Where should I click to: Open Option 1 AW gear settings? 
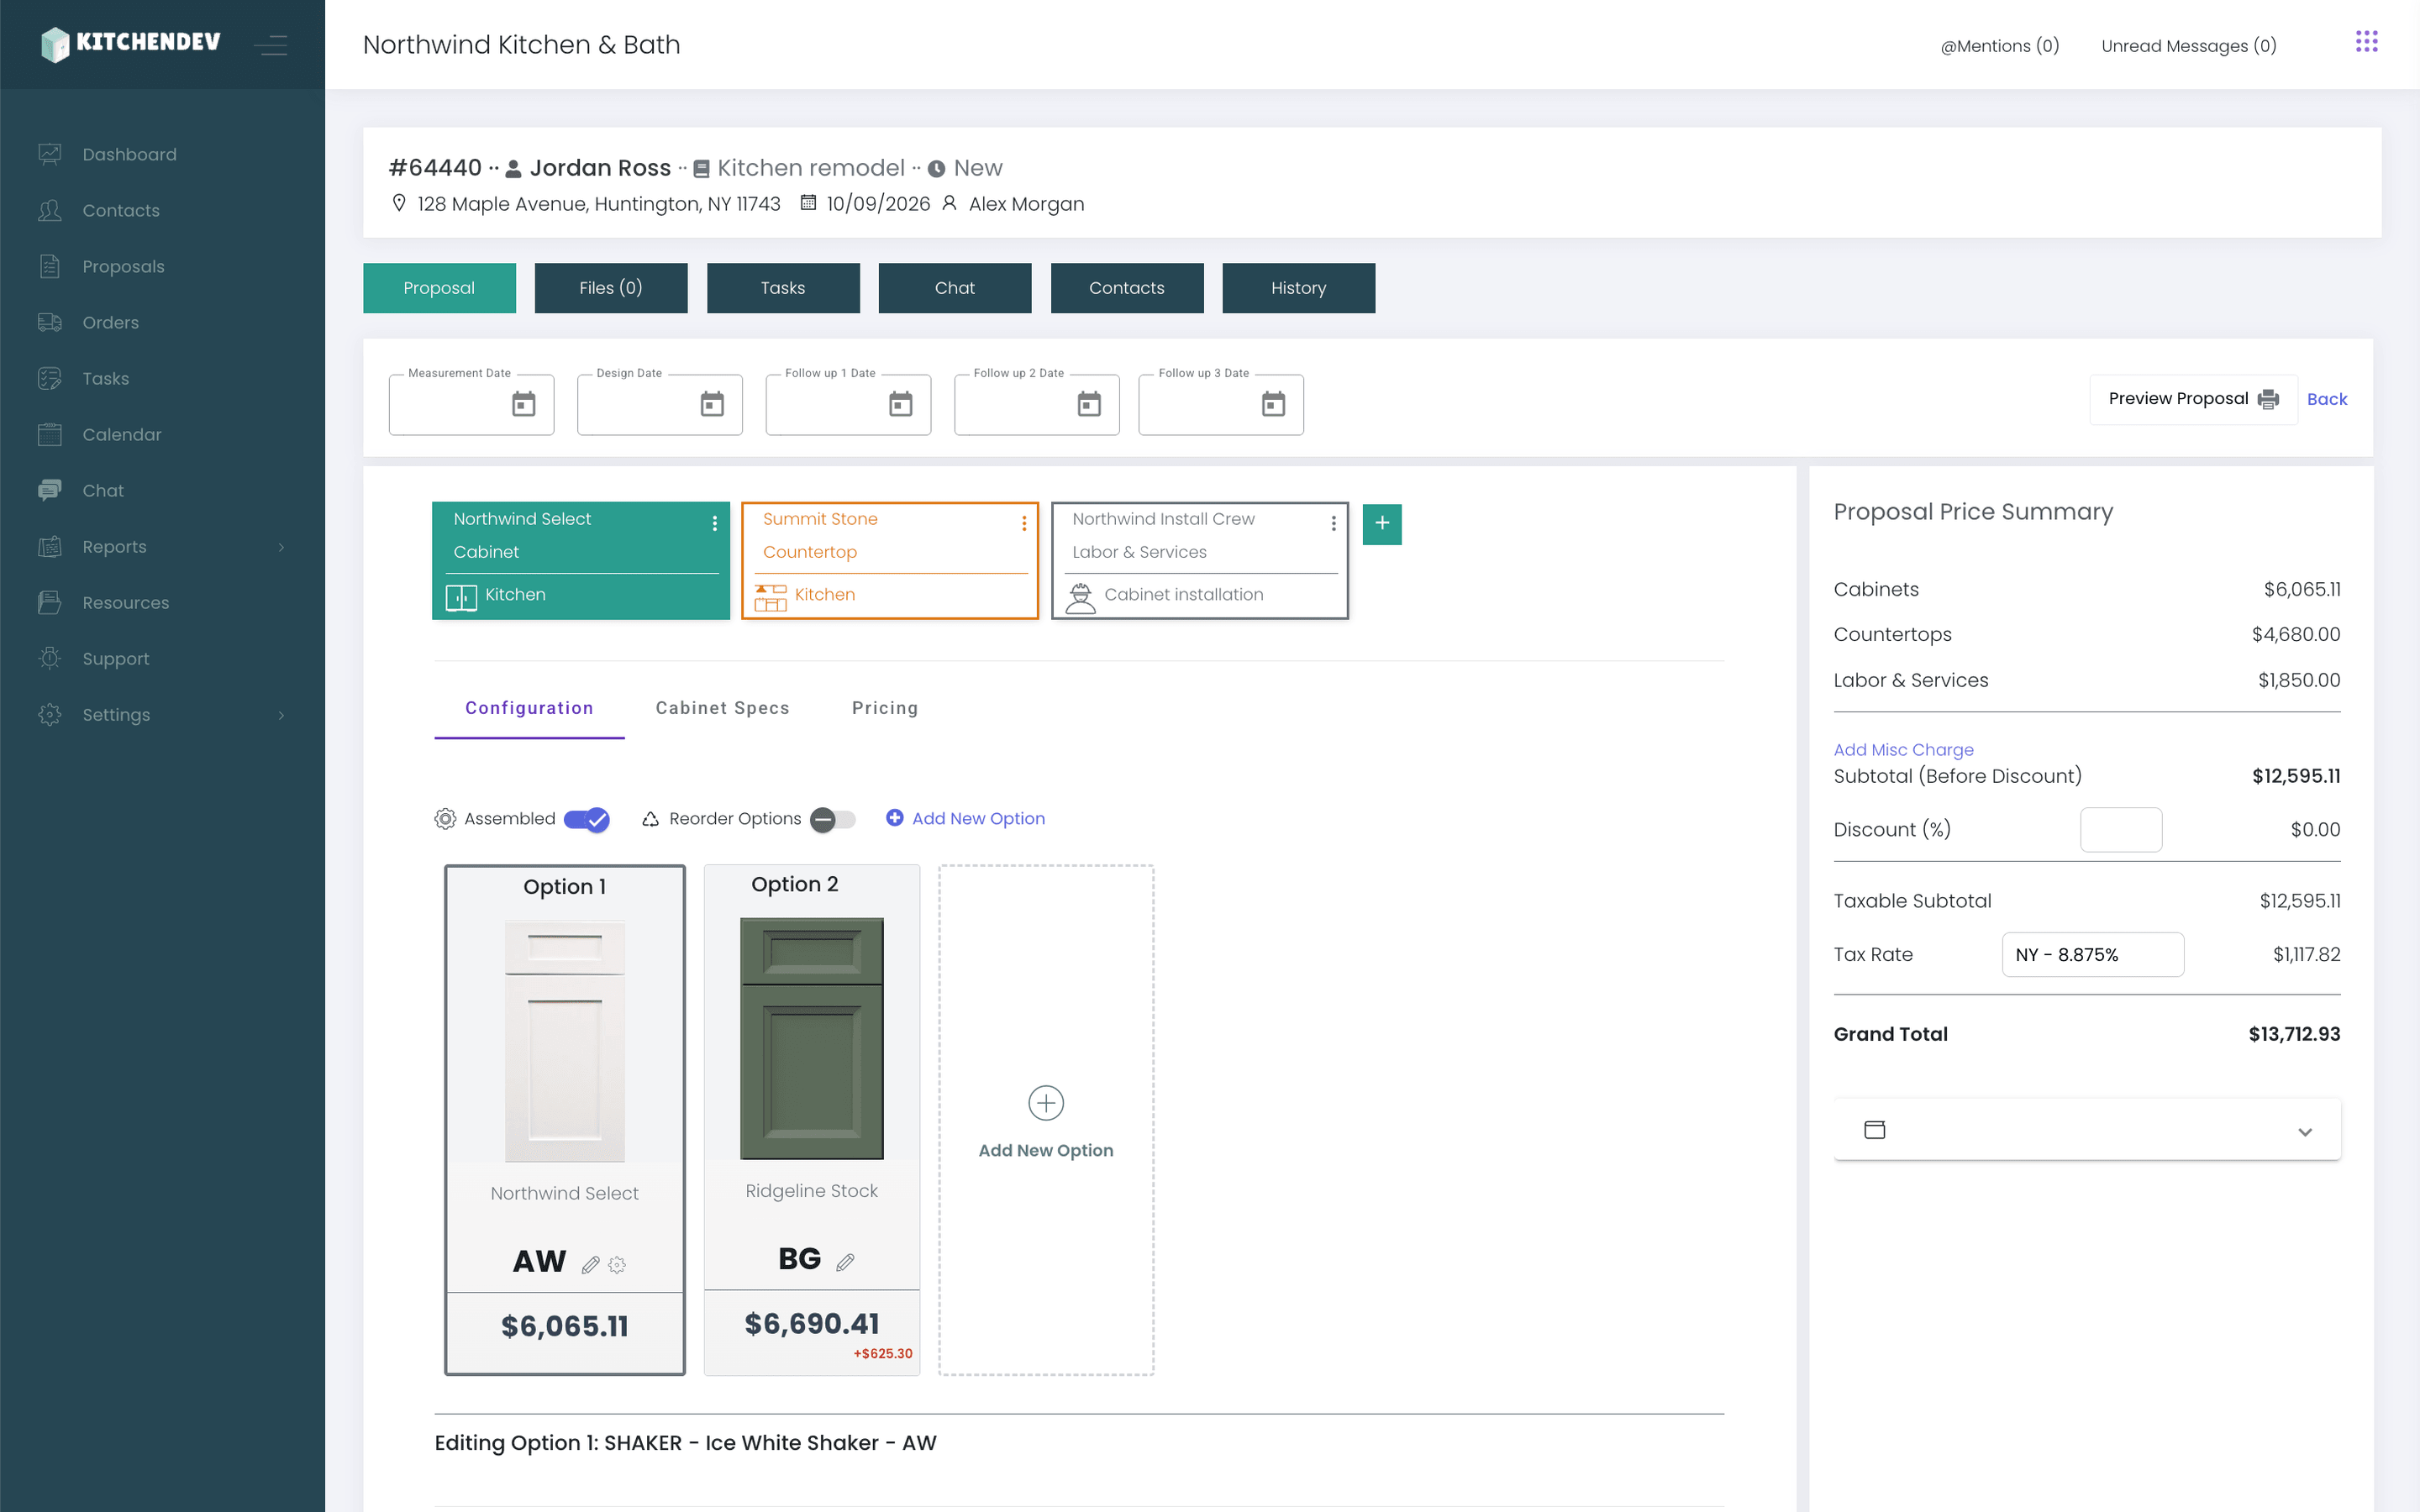pyautogui.click(x=617, y=1265)
